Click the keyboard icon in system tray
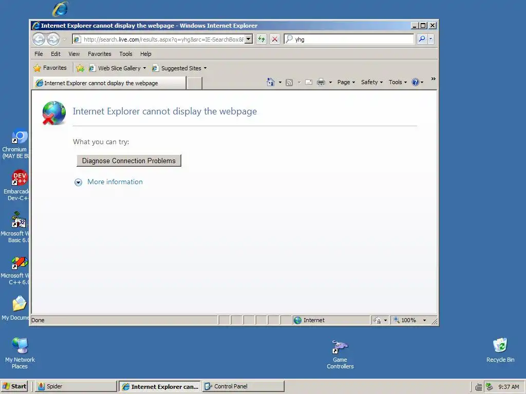The width and height of the screenshot is (526, 394). point(479,387)
